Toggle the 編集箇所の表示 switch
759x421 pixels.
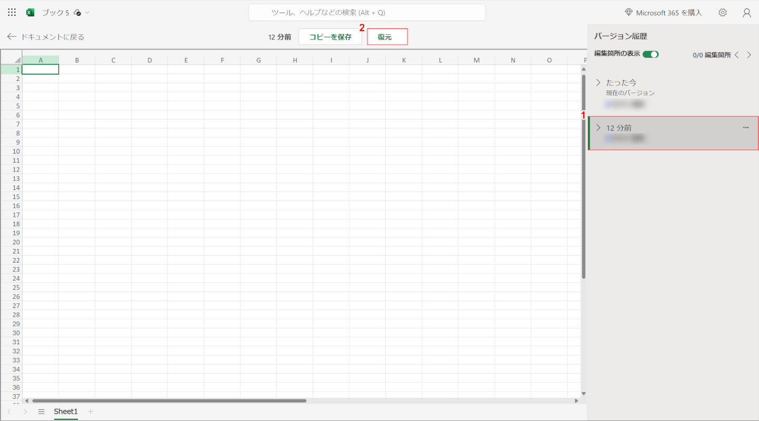coord(651,54)
